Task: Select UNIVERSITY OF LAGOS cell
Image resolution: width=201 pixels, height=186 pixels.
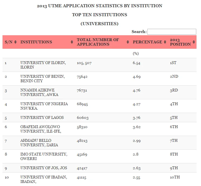Action: coord(42,117)
